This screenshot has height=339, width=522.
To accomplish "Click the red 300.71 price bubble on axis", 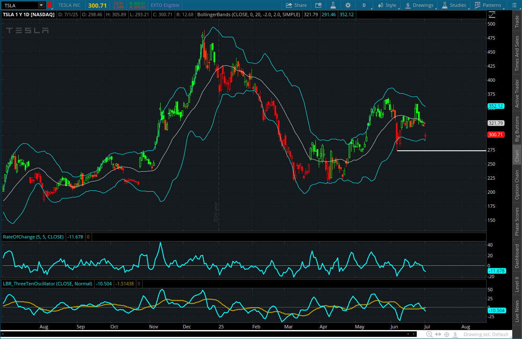I will point(496,135).
